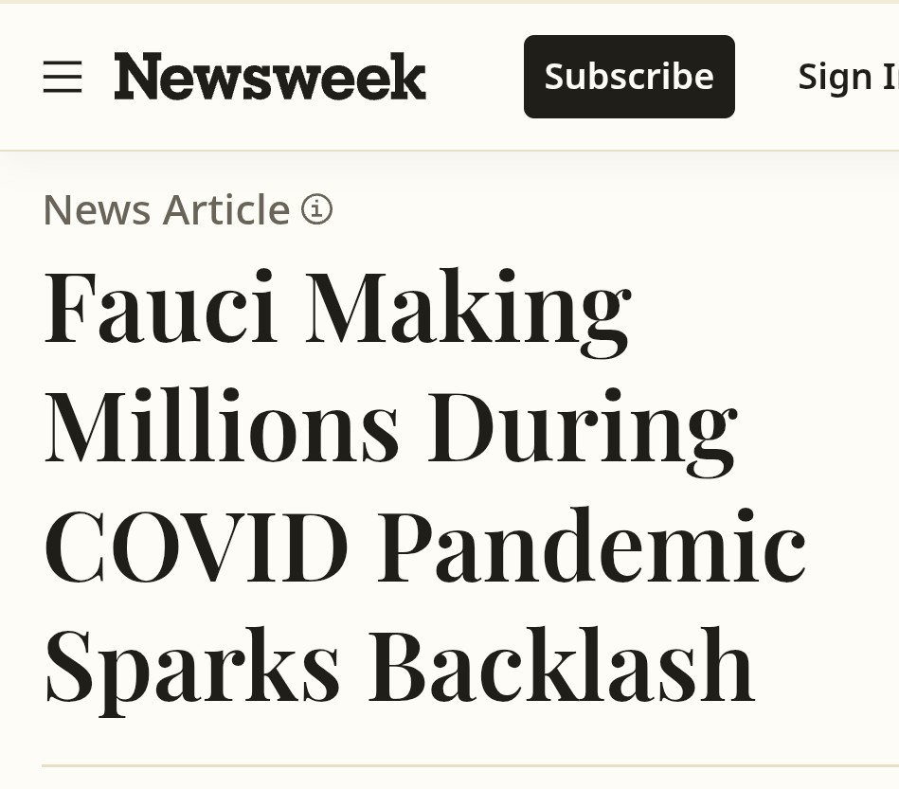Click the info icon beside News Article

316,208
